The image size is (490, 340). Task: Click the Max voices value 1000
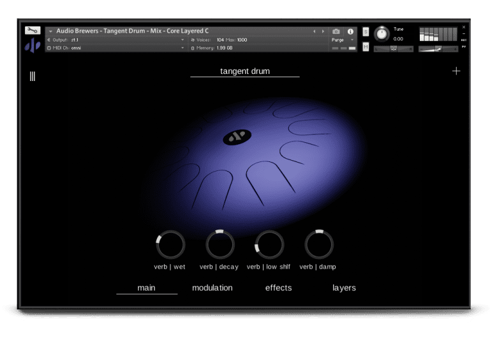tap(242, 40)
